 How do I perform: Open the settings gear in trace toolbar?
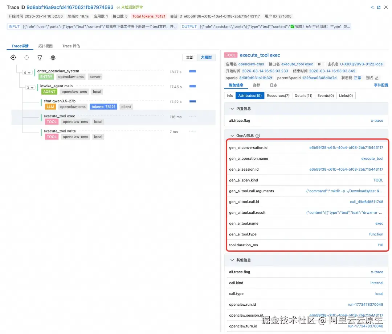tap(53, 58)
